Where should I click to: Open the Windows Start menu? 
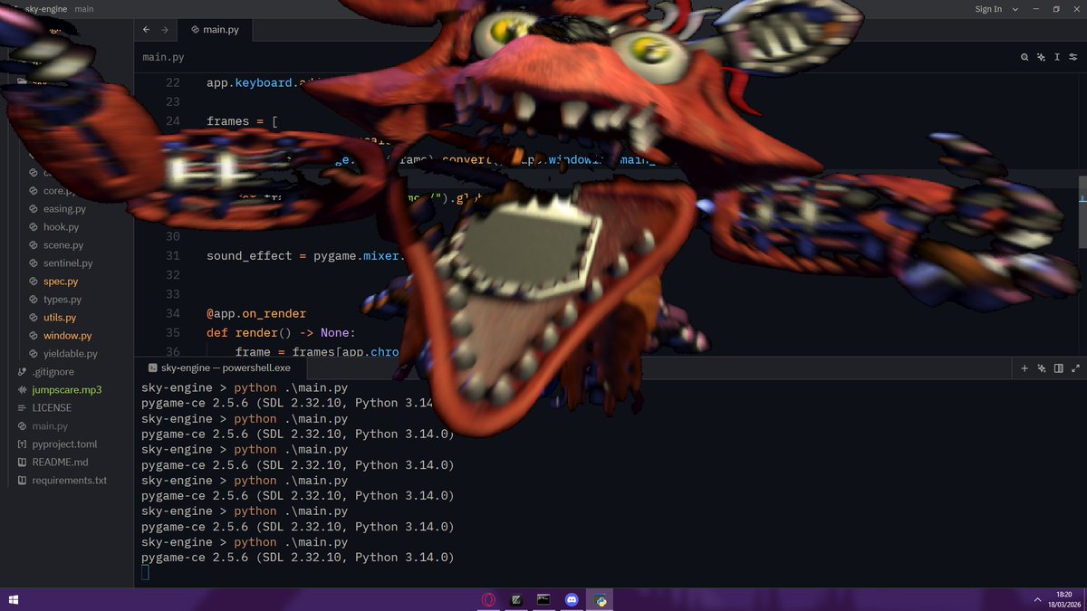pos(14,599)
